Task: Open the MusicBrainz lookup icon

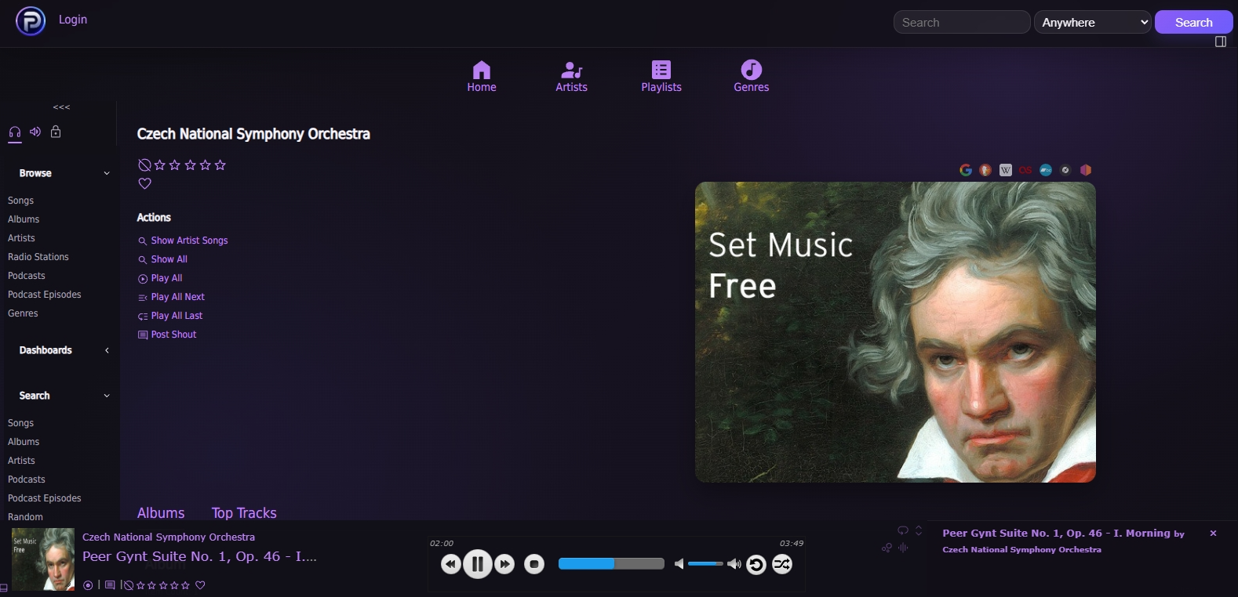Action: tap(1086, 170)
